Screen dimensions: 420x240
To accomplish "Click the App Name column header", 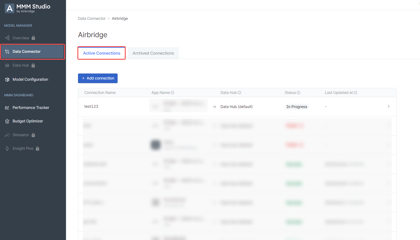I will [160, 93].
